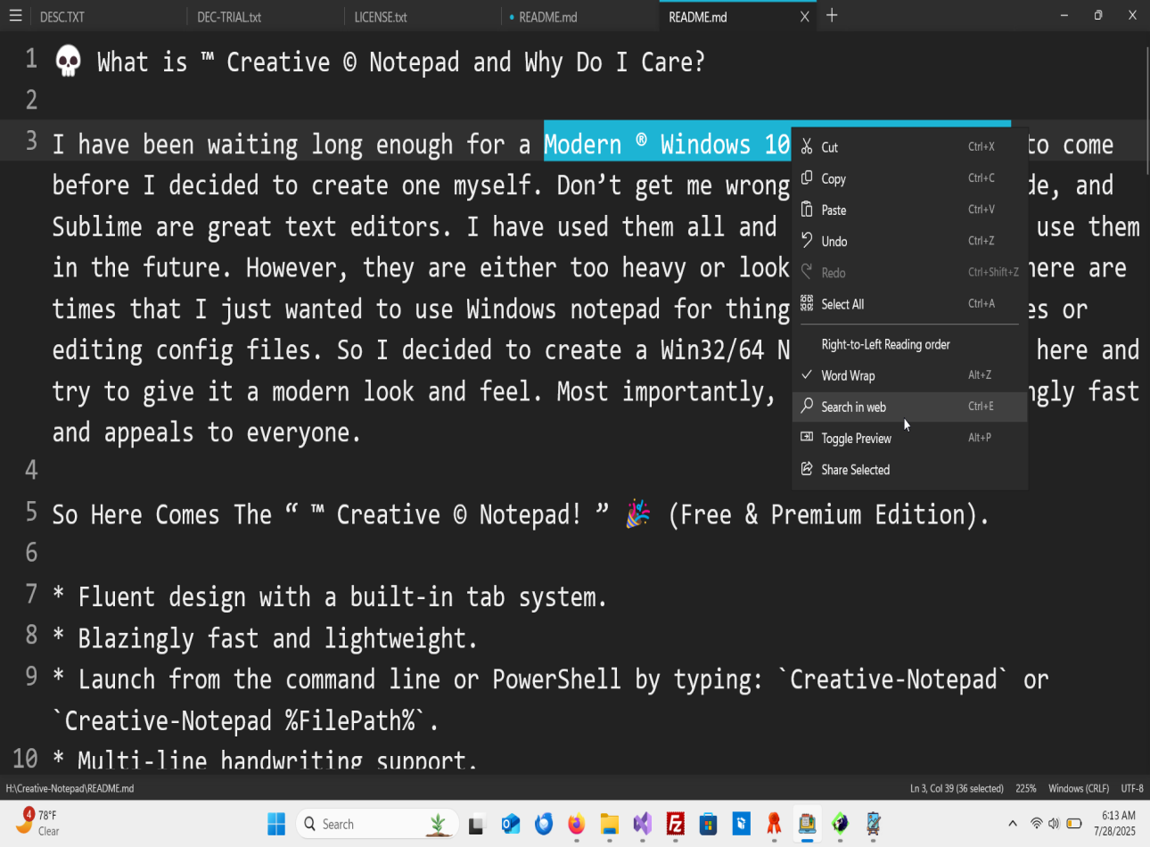Click the battery tray icon
Image resolution: width=1150 pixels, height=847 pixels.
1074,823
